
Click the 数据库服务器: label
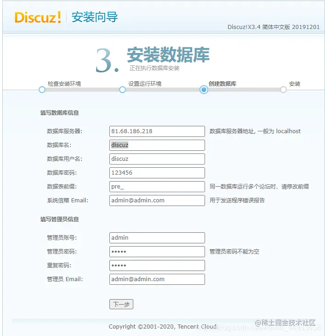tap(64, 131)
